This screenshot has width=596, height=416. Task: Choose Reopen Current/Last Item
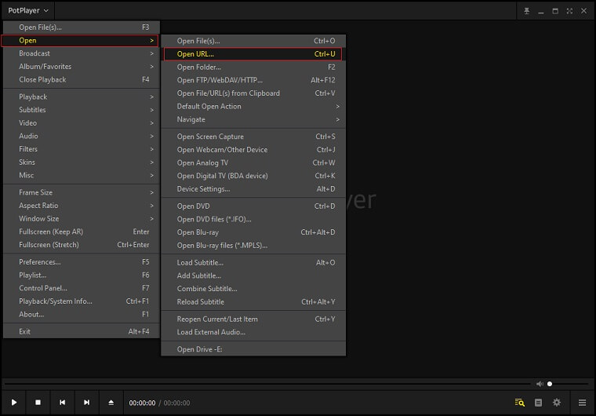coord(253,319)
